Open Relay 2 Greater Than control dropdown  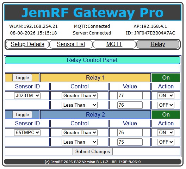80,132
